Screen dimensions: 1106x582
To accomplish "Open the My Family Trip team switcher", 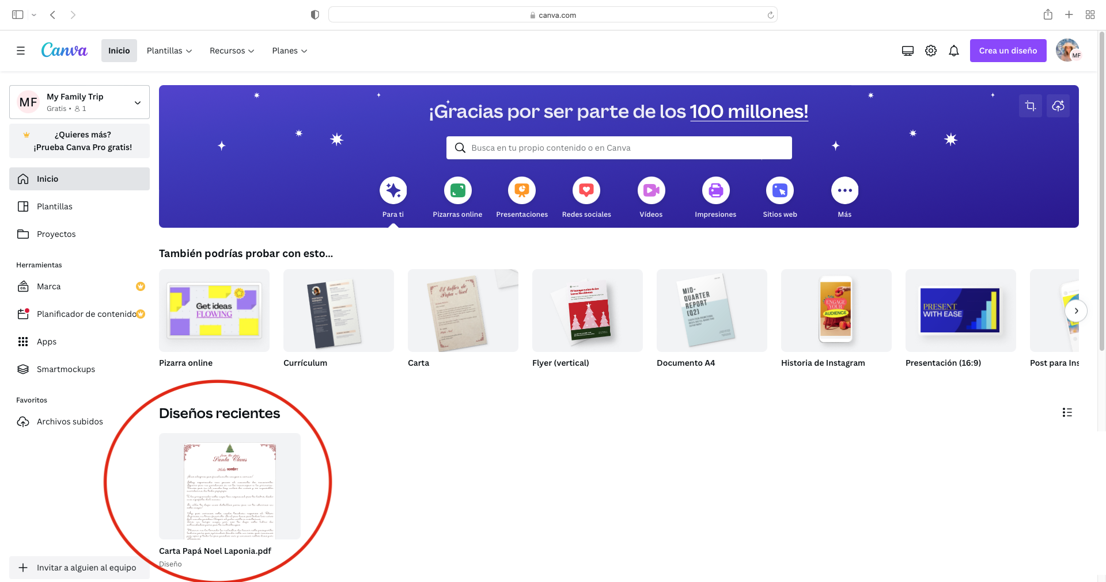I will 79,102.
